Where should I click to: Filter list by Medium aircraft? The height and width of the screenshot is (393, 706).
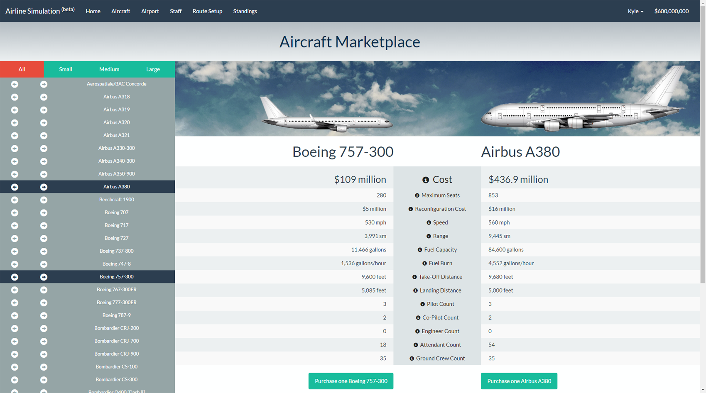click(109, 69)
